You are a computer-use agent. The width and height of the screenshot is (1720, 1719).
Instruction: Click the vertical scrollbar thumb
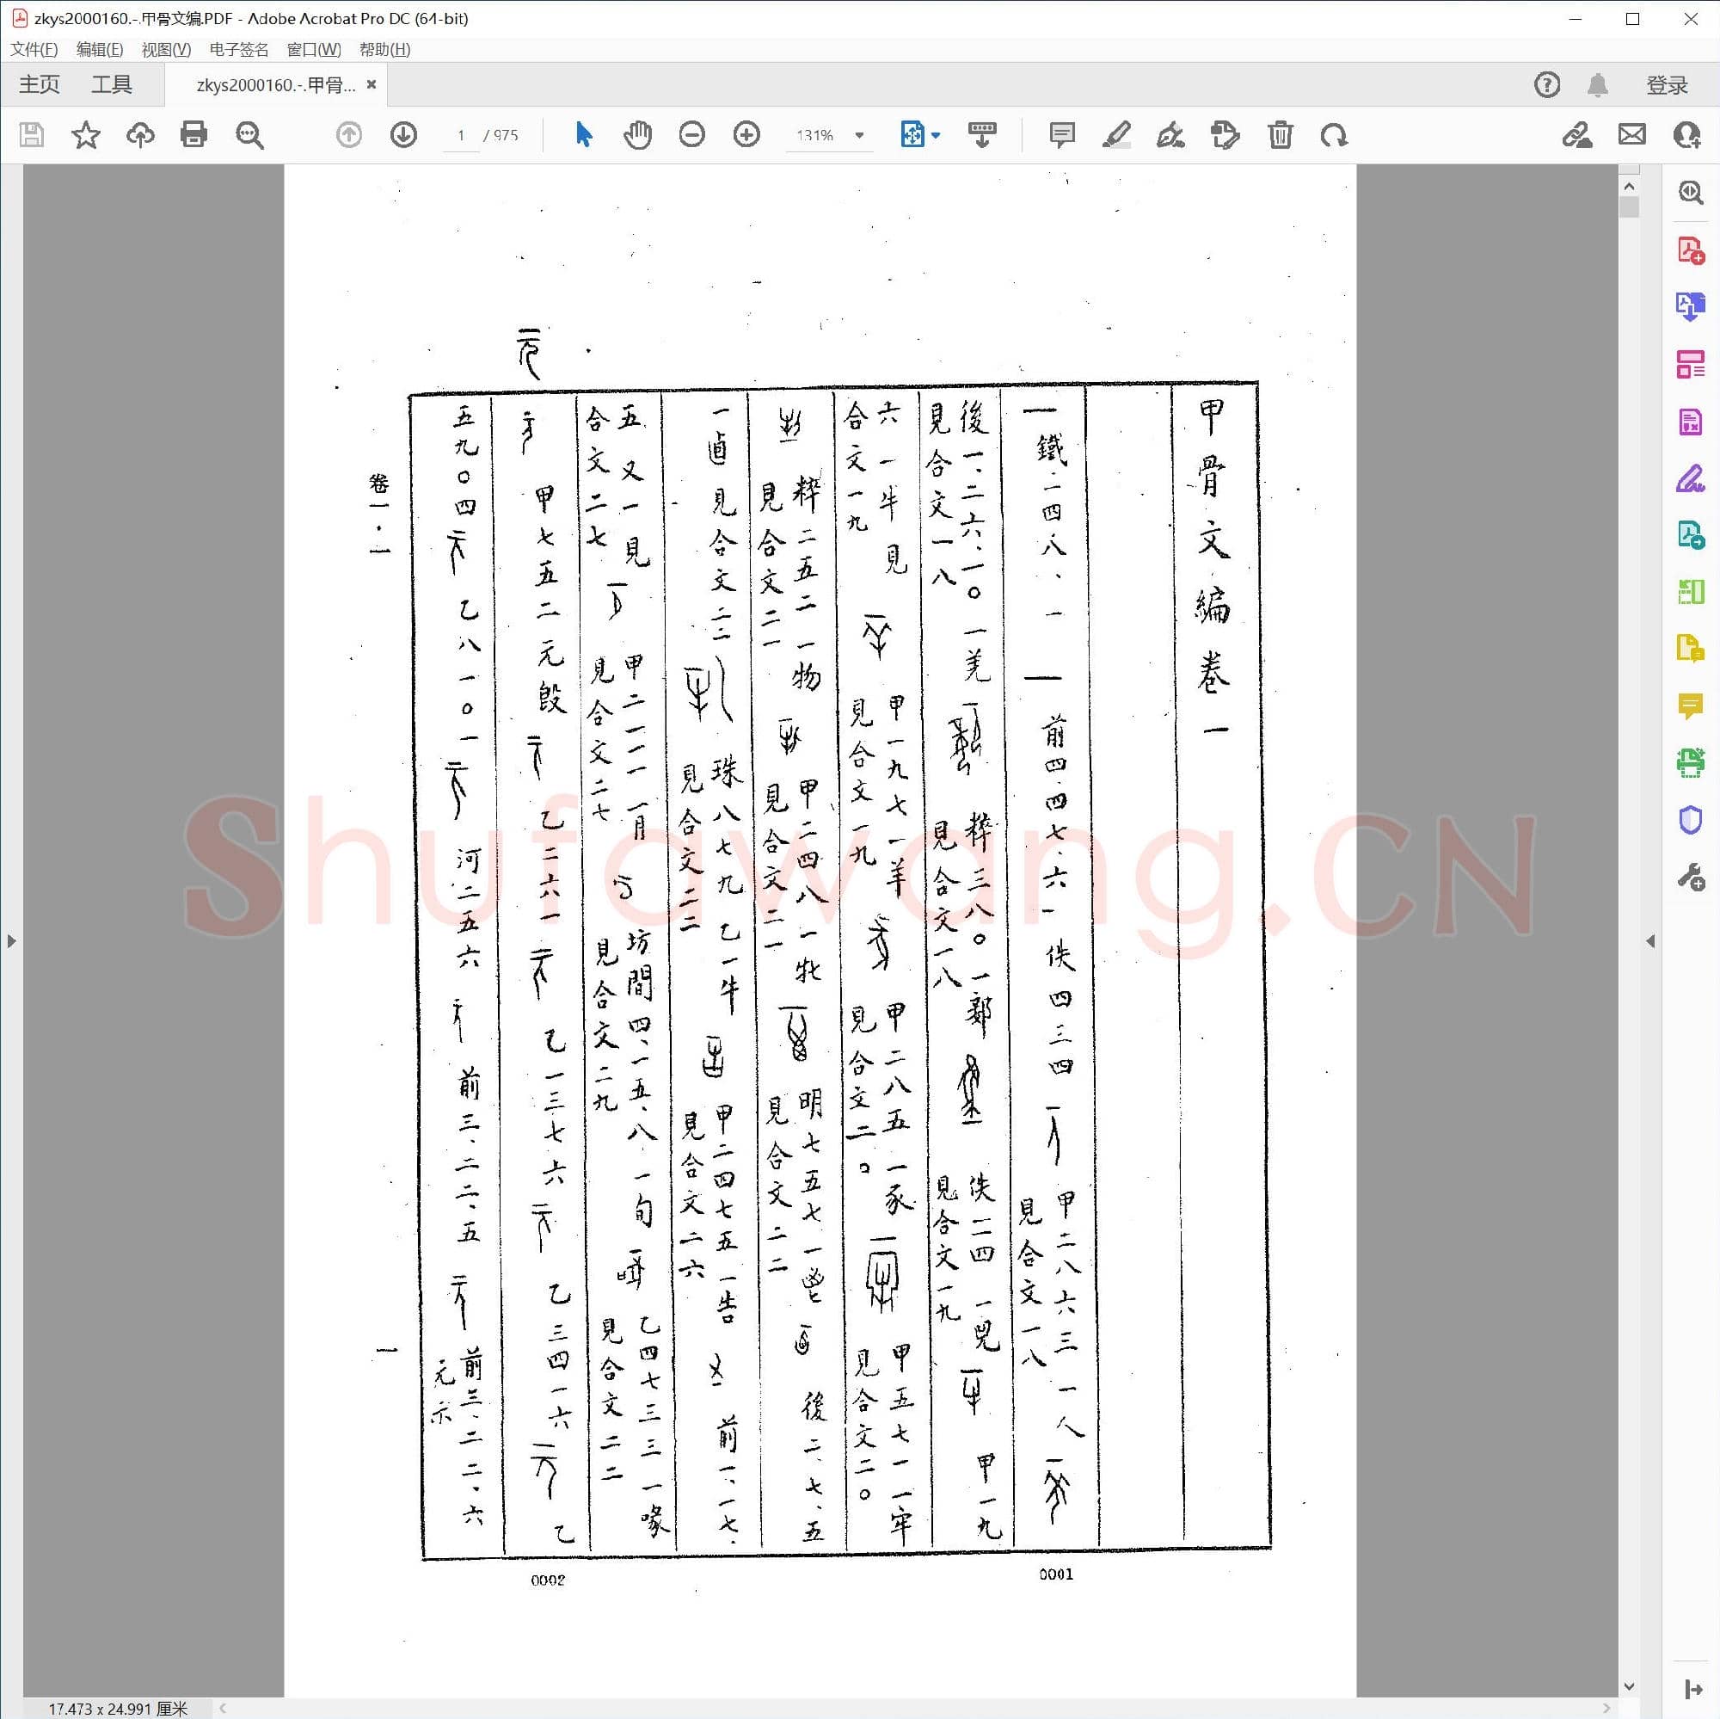[1630, 206]
